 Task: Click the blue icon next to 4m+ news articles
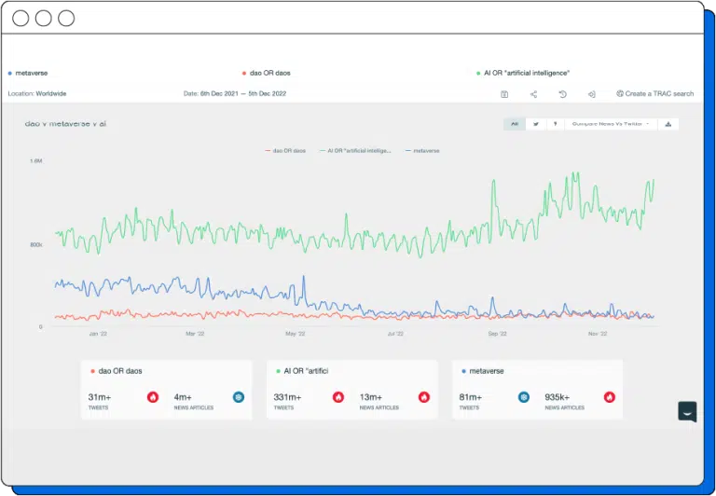pyautogui.click(x=238, y=397)
